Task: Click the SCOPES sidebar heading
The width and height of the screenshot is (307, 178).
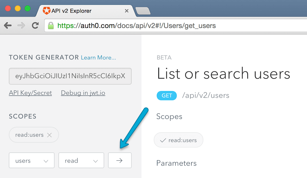Action: point(23,116)
